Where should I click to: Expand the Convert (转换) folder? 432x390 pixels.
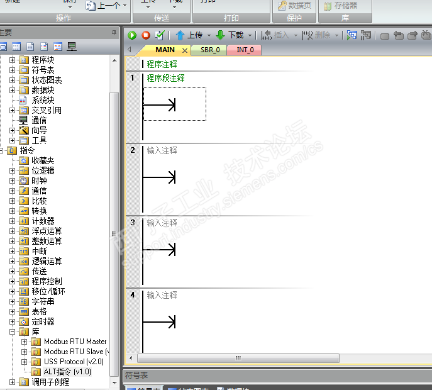[x=12, y=211]
